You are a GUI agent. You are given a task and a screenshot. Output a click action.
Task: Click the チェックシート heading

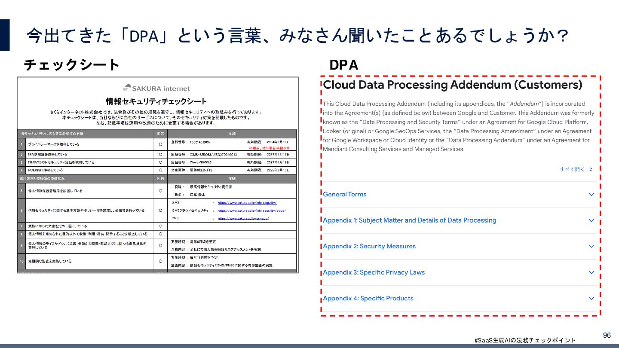[71, 65]
